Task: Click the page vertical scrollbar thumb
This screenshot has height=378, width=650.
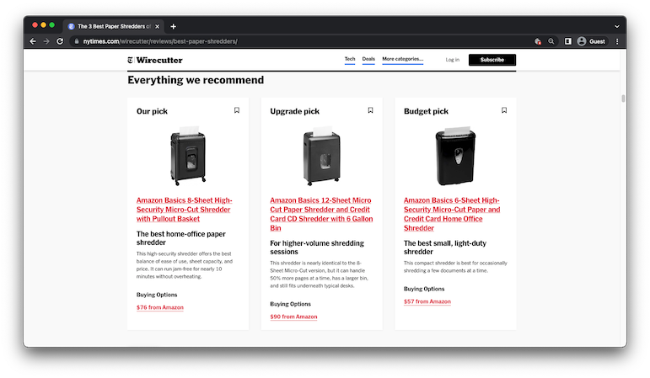Action: click(x=623, y=98)
